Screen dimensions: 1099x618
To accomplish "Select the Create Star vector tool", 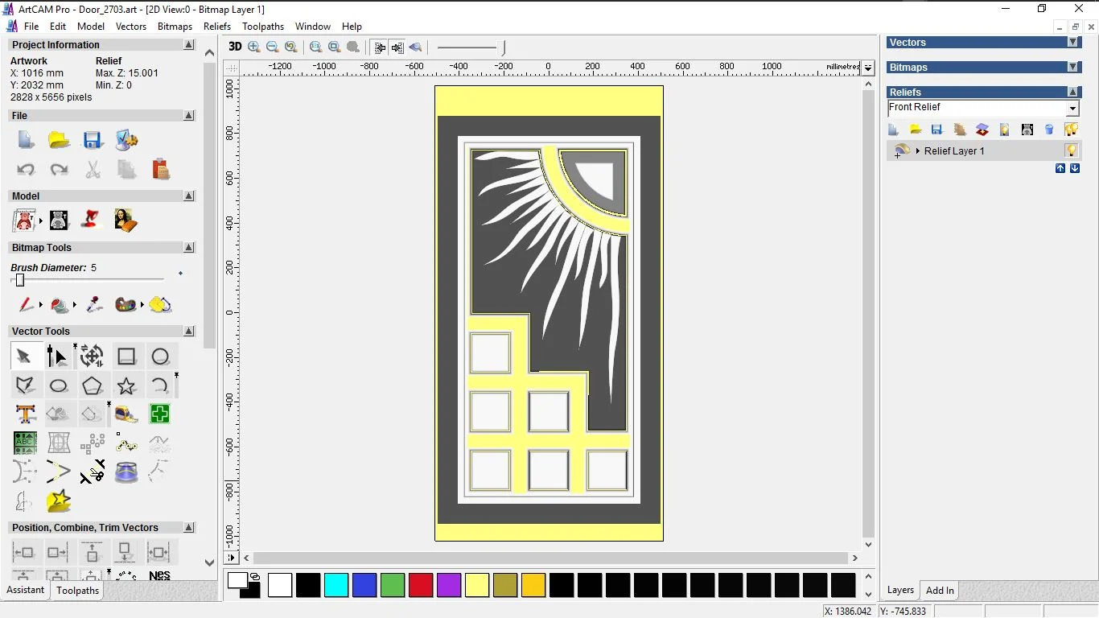I will coord(126,385).
